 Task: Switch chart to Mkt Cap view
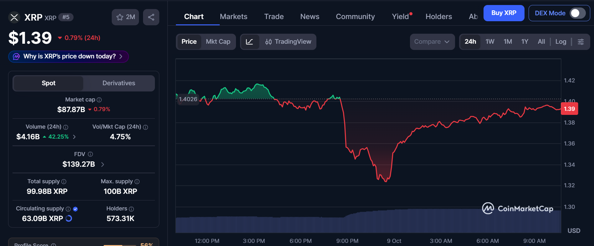tap(218, 42)
